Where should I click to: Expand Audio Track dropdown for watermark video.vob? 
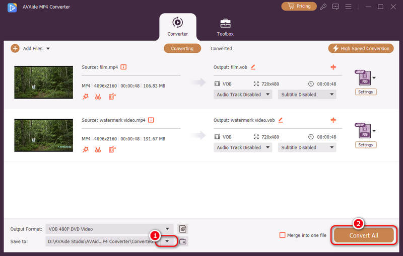coord(243,147)
